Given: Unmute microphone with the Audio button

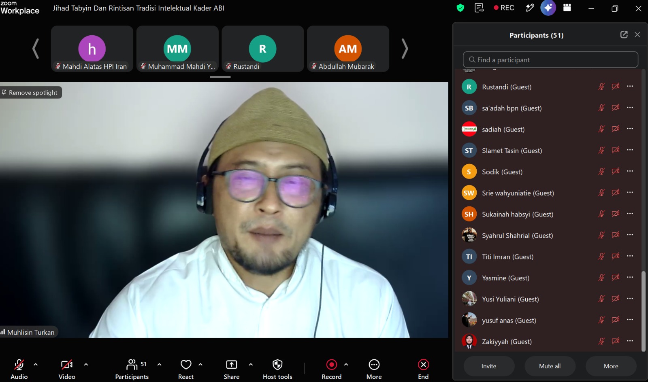Looking at the screenshot, I should 19,369.
